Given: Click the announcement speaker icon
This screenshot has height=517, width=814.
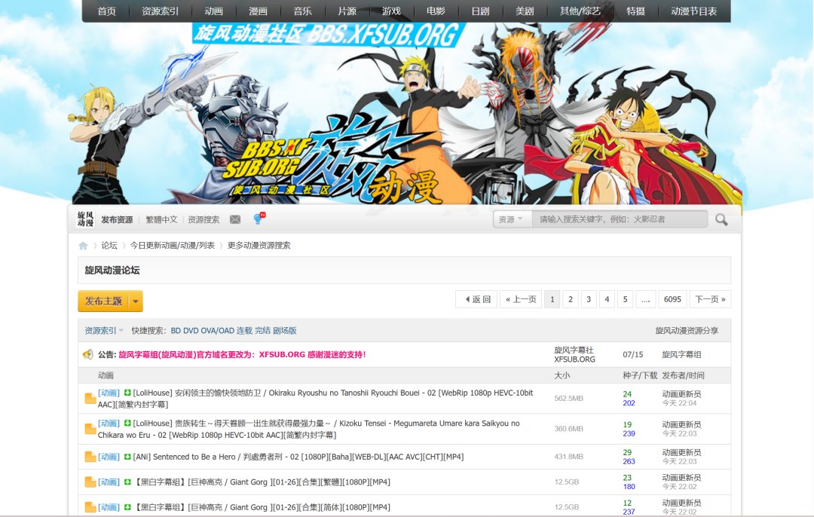Looking at the screenshot, I should pos(87,354).
